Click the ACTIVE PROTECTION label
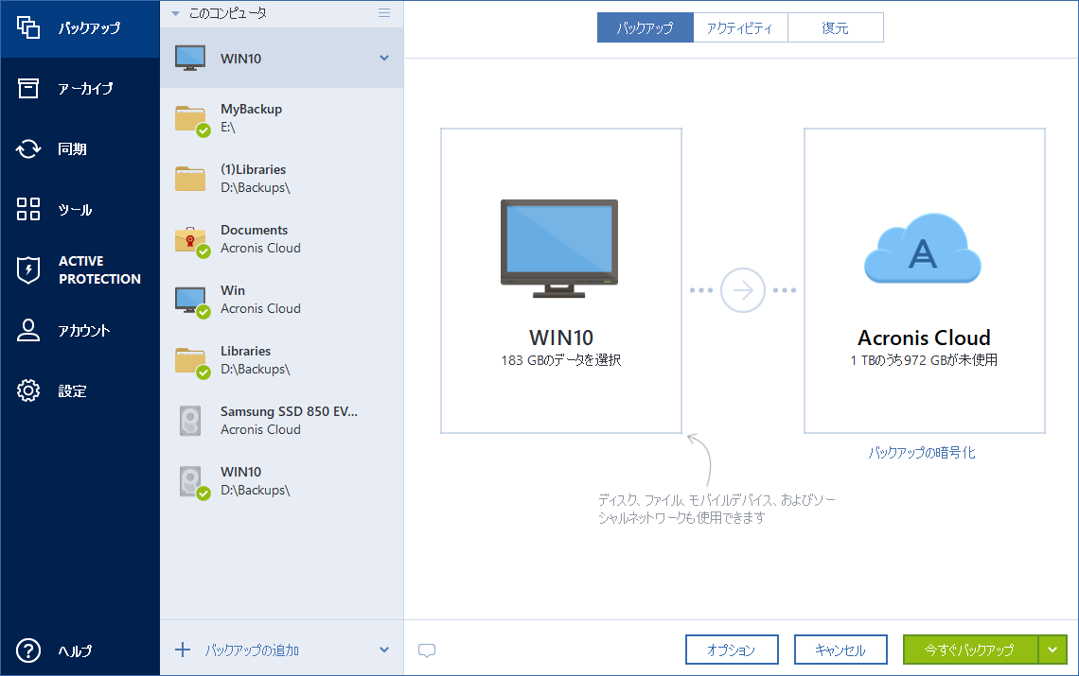This screenshot has width=1079, height=676. pos(99,269)
